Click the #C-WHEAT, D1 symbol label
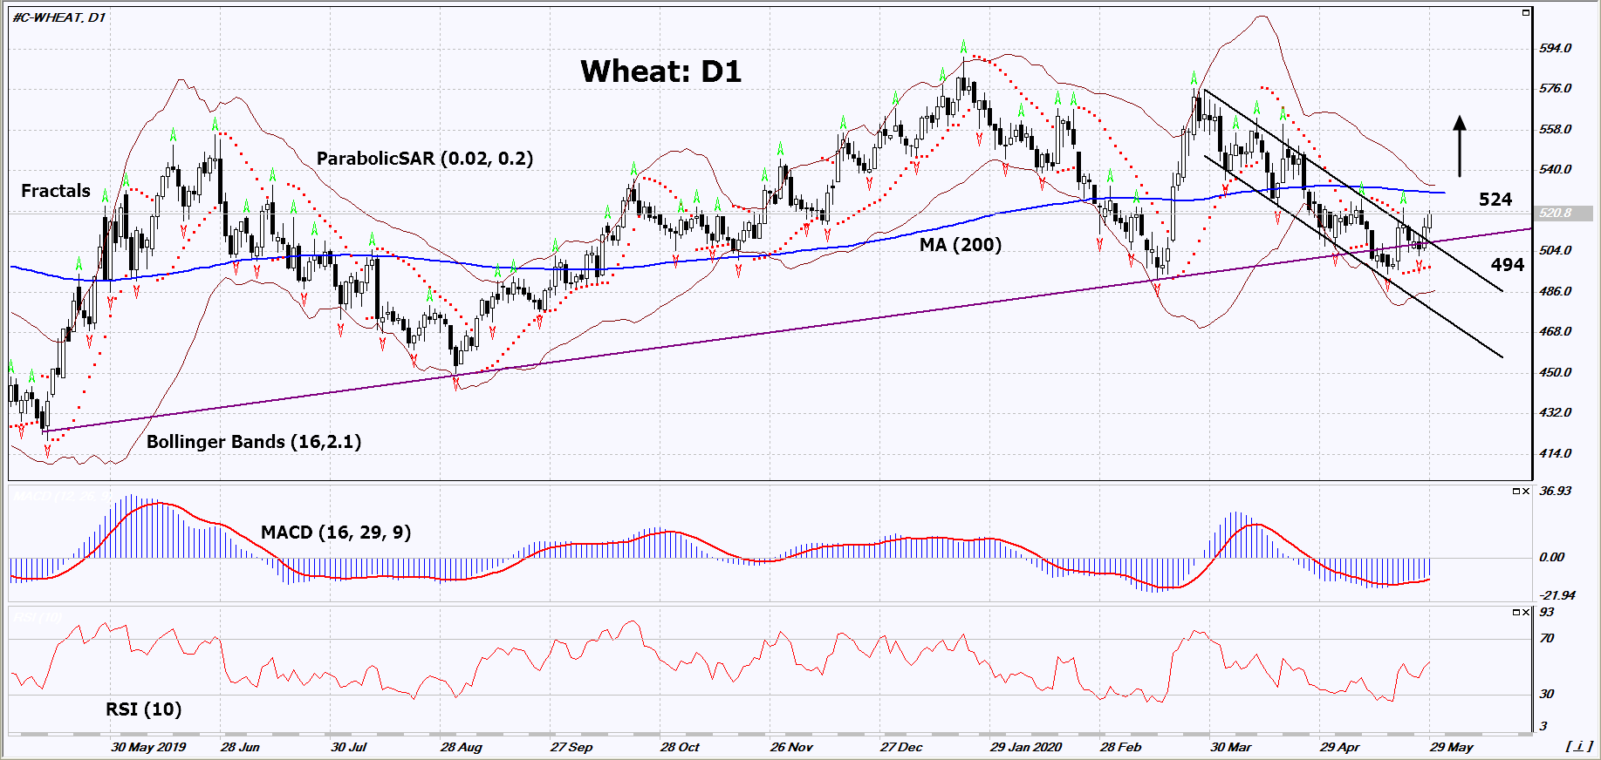This screenshot has width=1601, height=760. coord(58,17)
